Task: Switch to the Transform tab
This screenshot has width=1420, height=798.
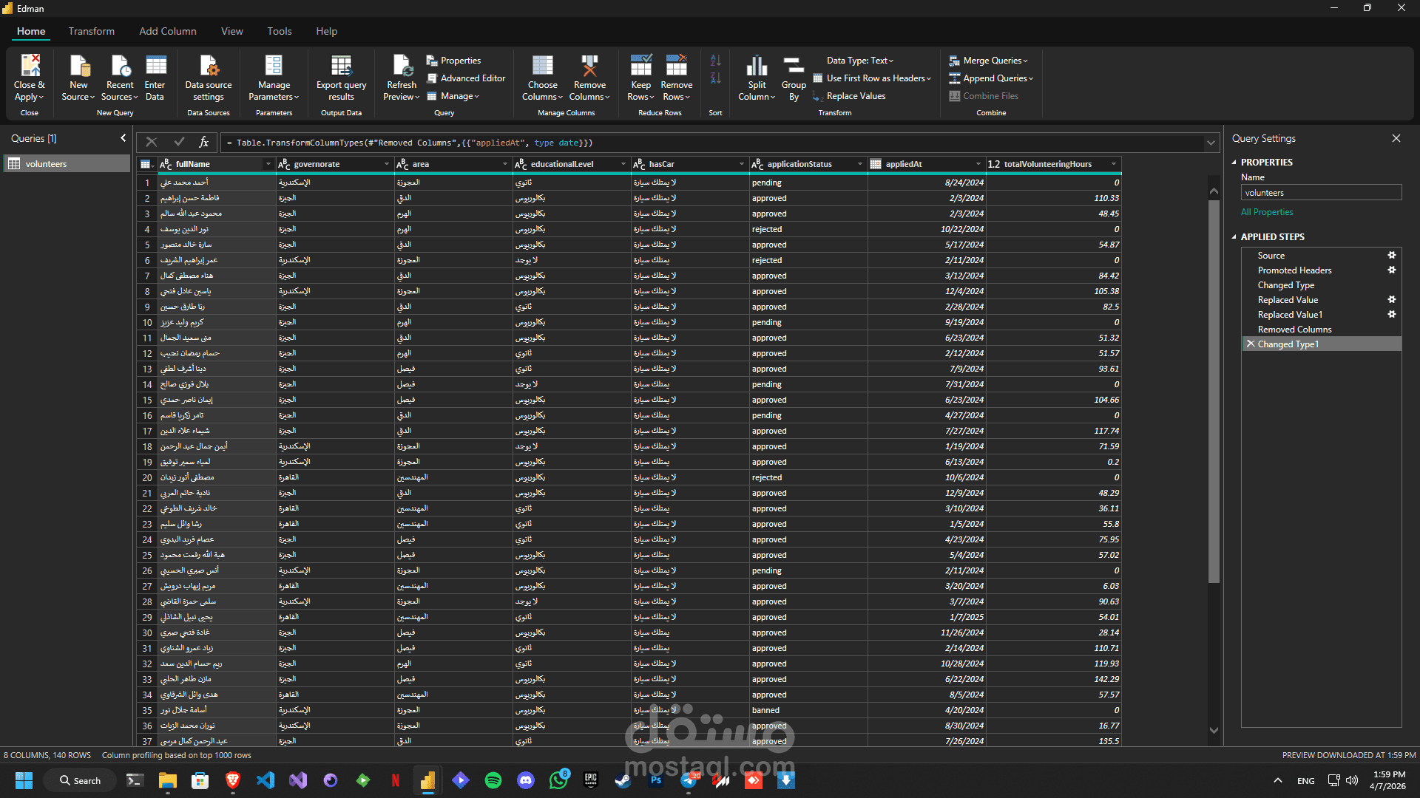Action: (x=92, y=31)
